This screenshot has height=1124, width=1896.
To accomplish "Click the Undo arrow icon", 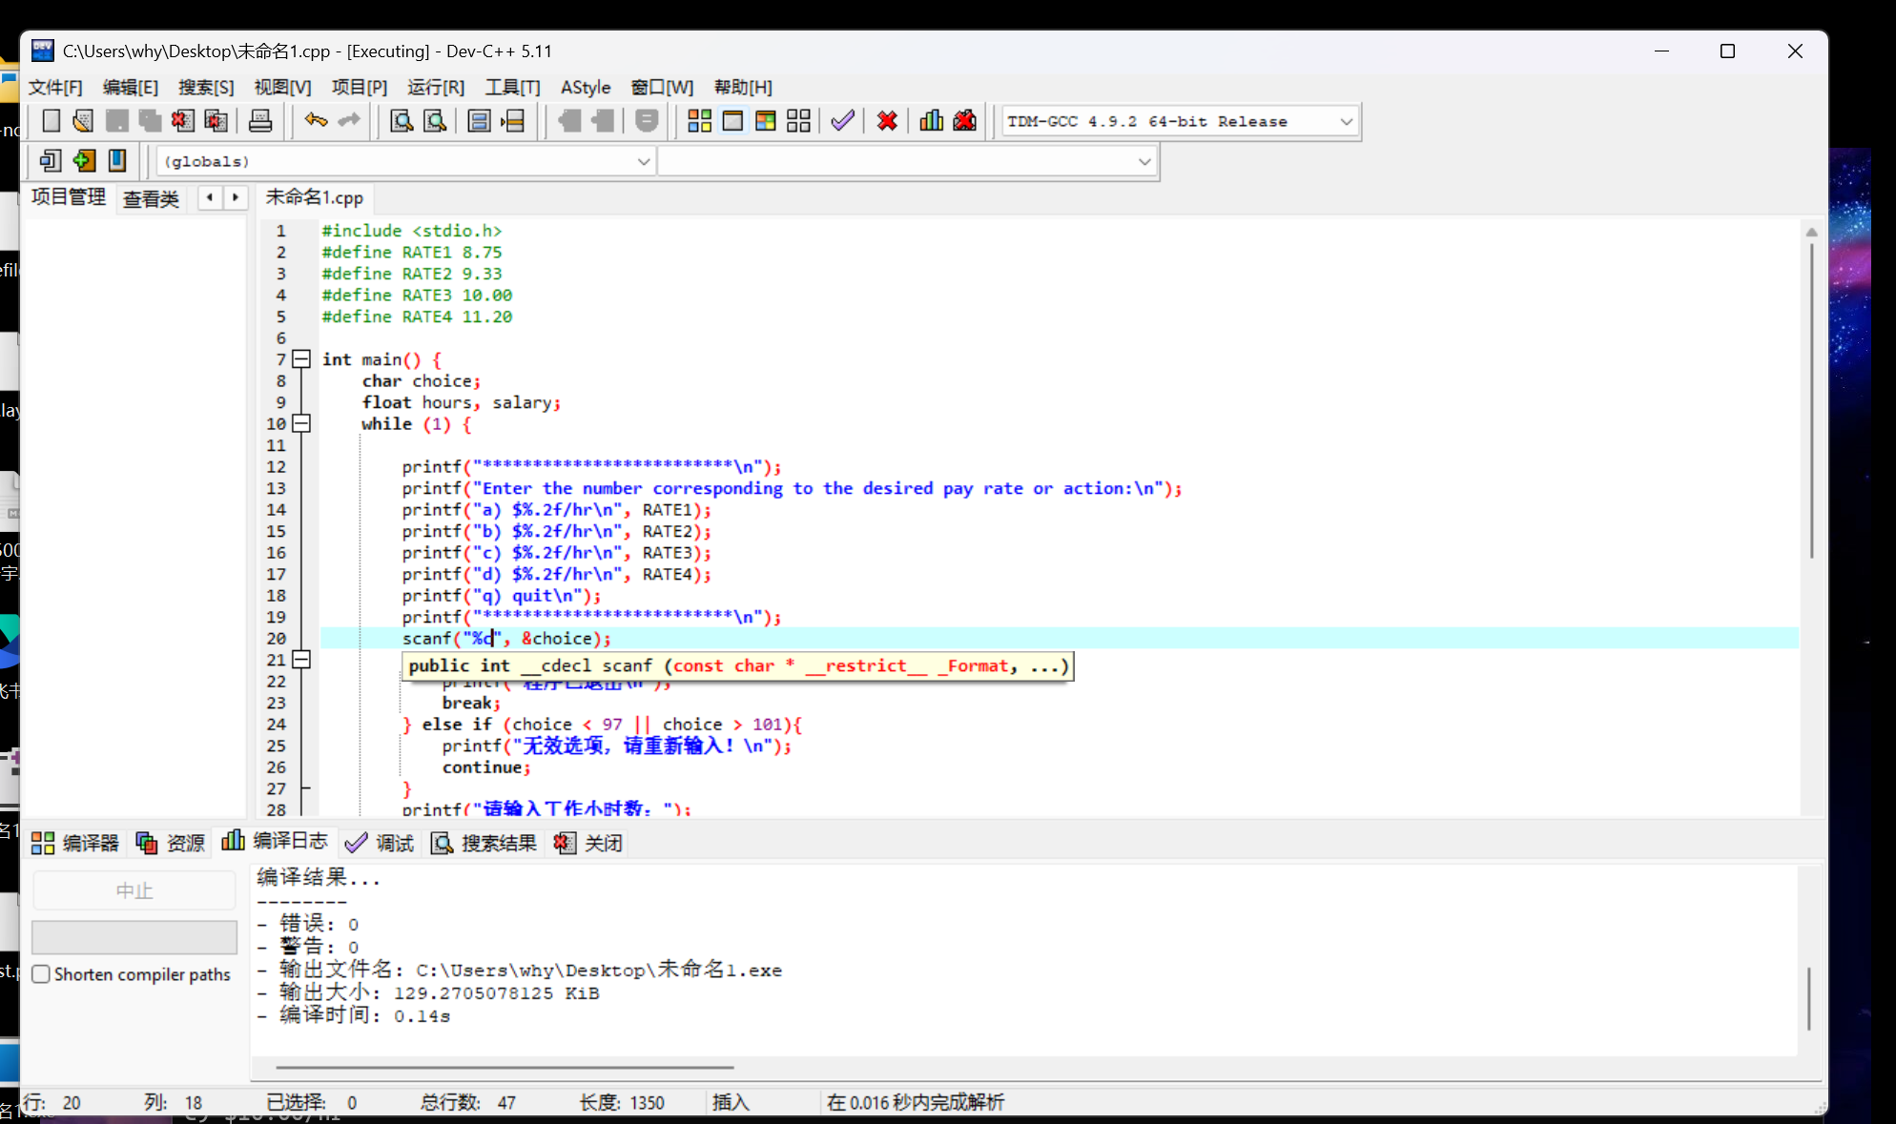I will pos(316,120).
